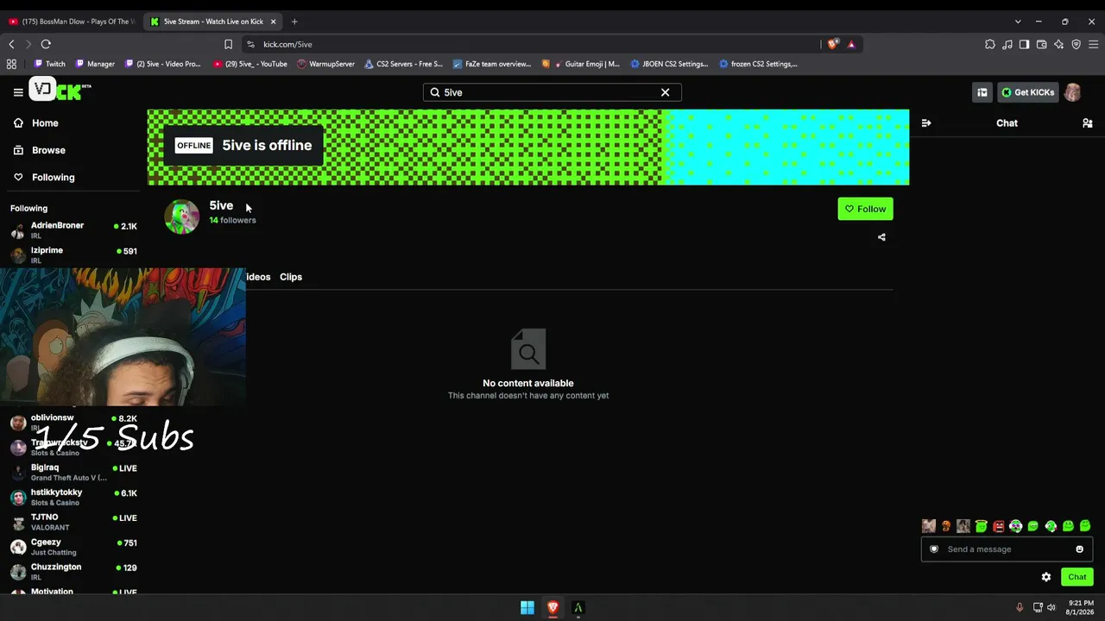Insert the red angry face emote
Image resolution: width=1105 pixels, height=621 pixels.
[999, 526]
